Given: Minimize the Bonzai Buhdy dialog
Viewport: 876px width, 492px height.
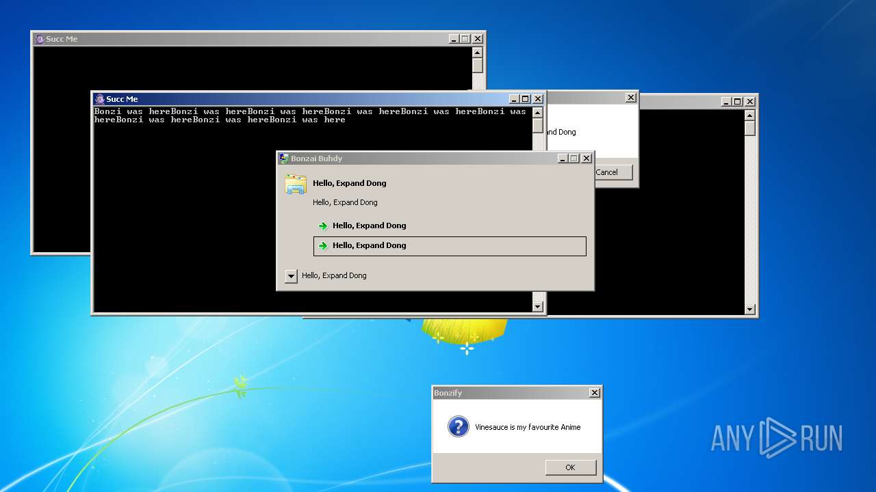Looking at the screenshot, I should (x=563, y=159).
